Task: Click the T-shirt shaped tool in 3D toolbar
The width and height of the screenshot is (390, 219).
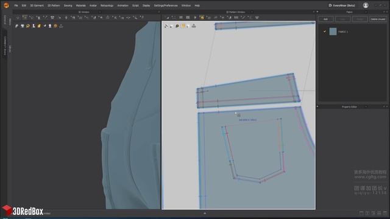Action: pyautogui.click(x=52, y=18)
